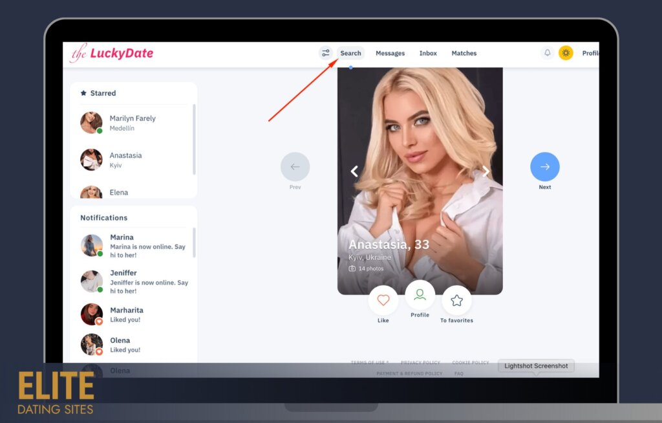662x423 pixels.
Task: Open Marharita Liked you notification
Action: pos(126,314)
